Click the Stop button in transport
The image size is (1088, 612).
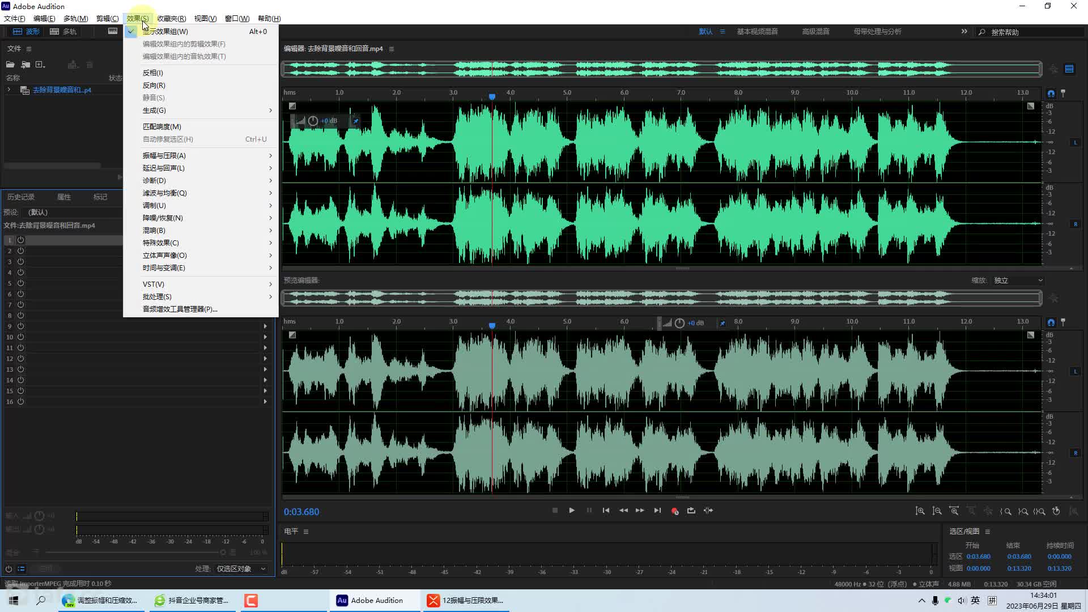(555, 511)
